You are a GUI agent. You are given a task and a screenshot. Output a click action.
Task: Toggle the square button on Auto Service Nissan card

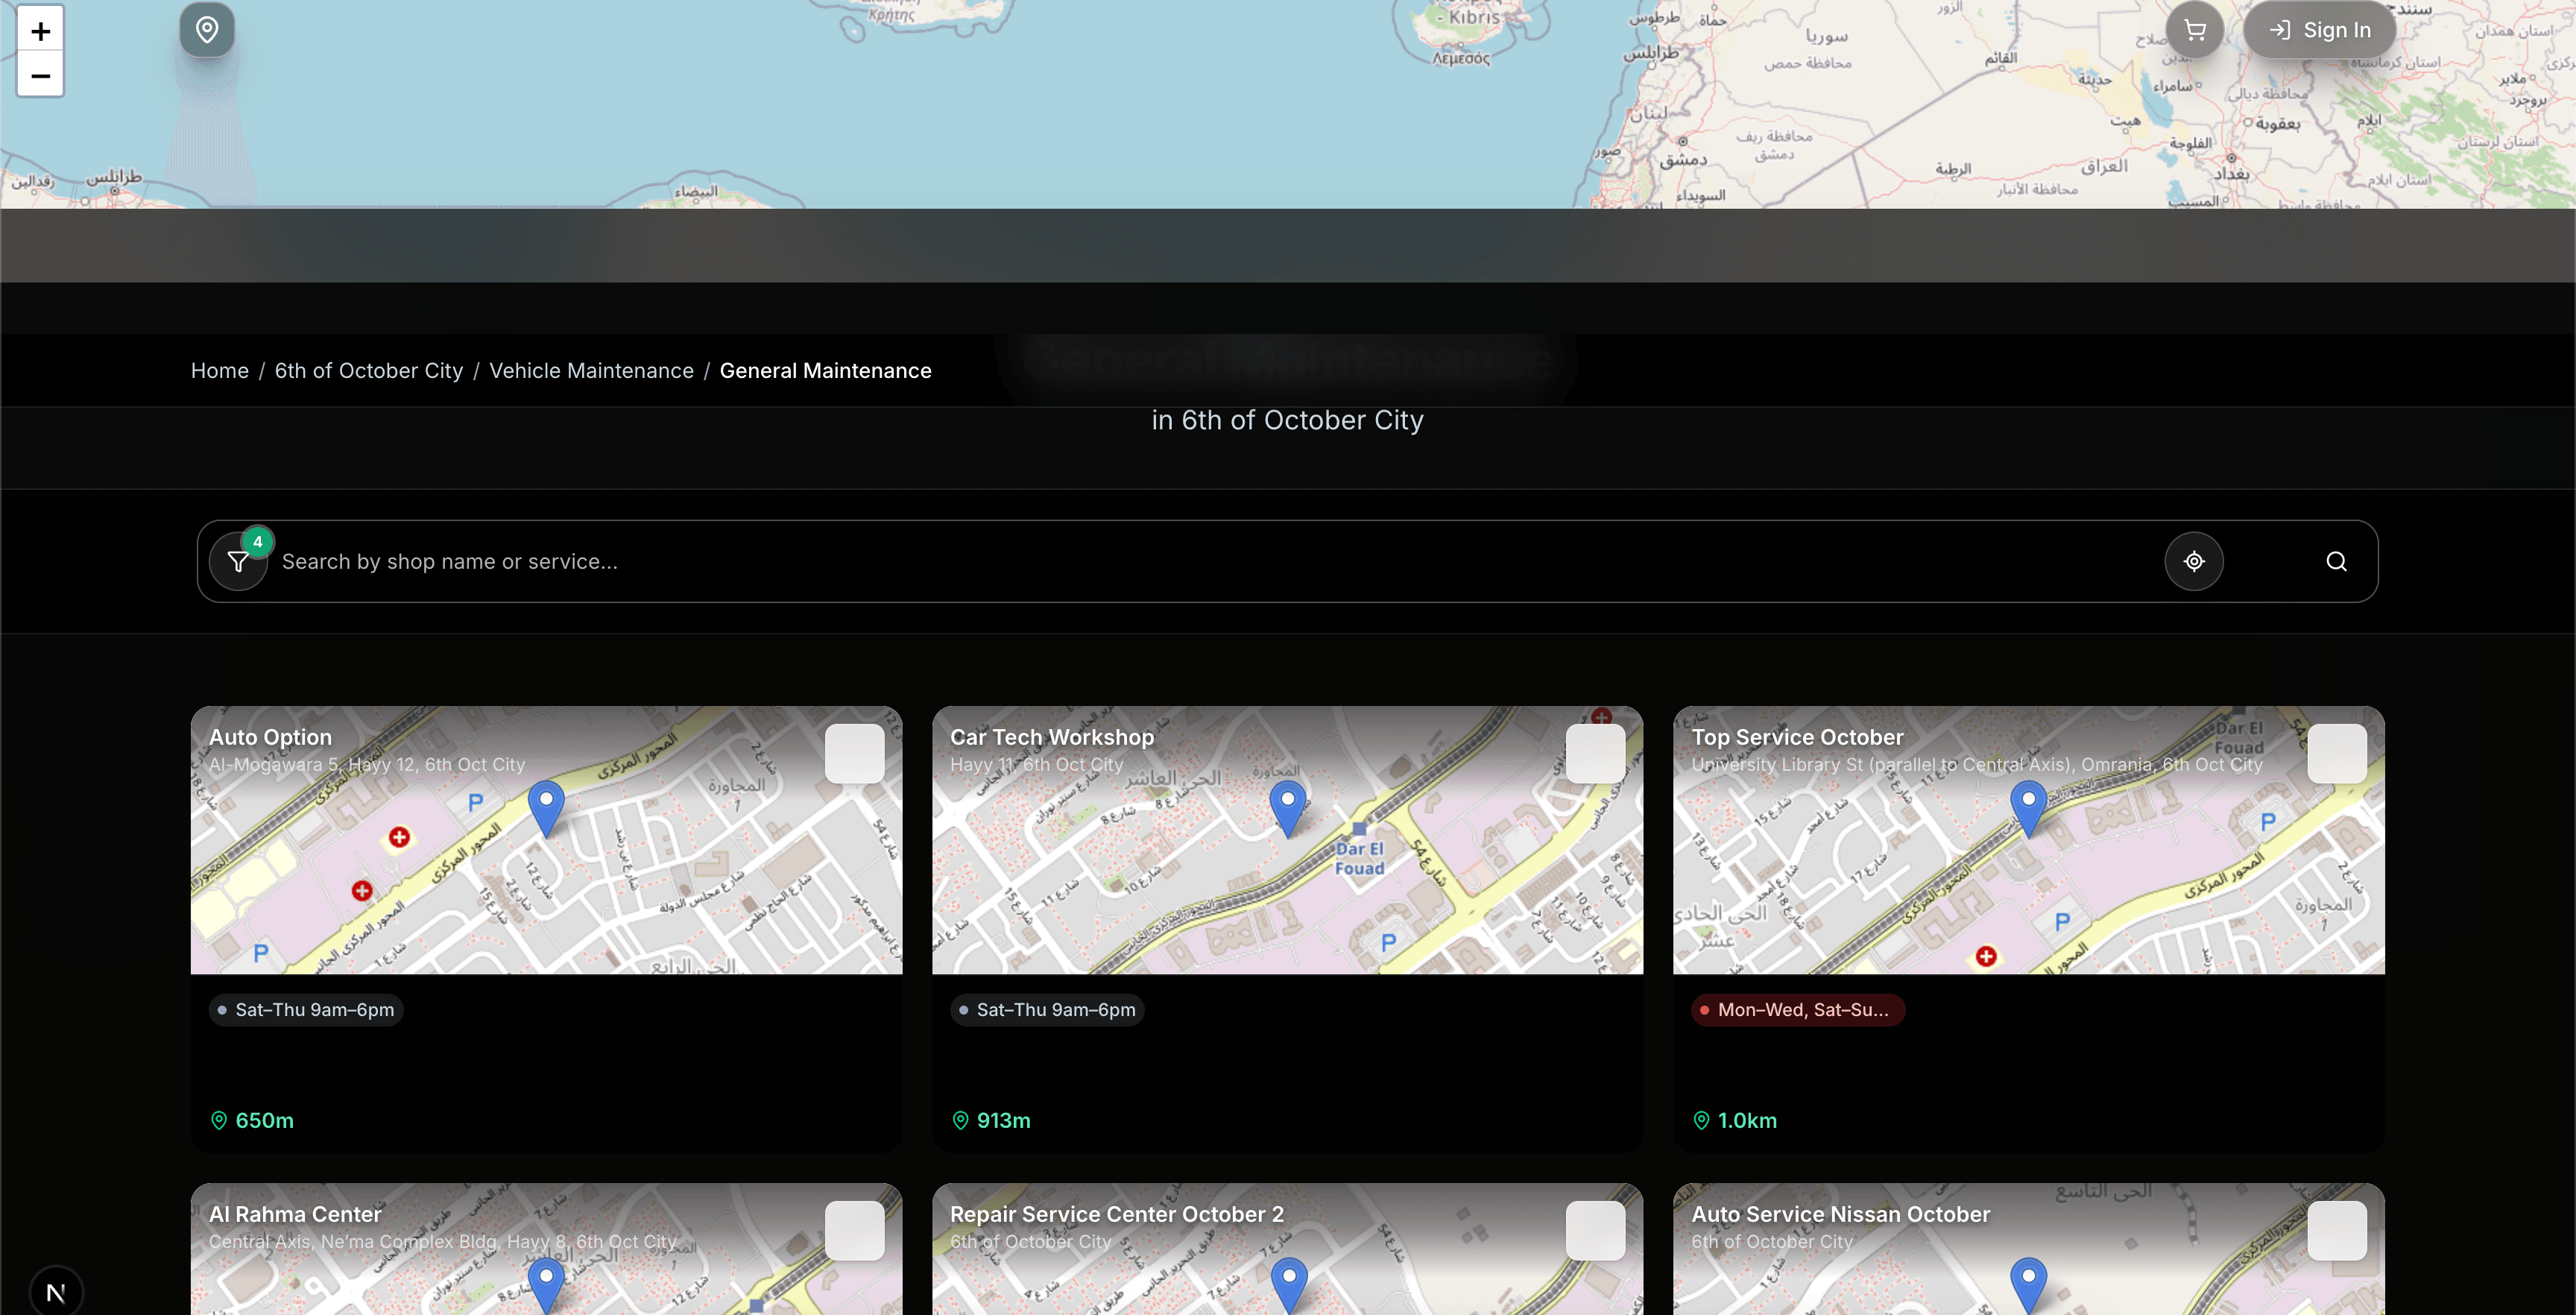coord(2337,1230)
